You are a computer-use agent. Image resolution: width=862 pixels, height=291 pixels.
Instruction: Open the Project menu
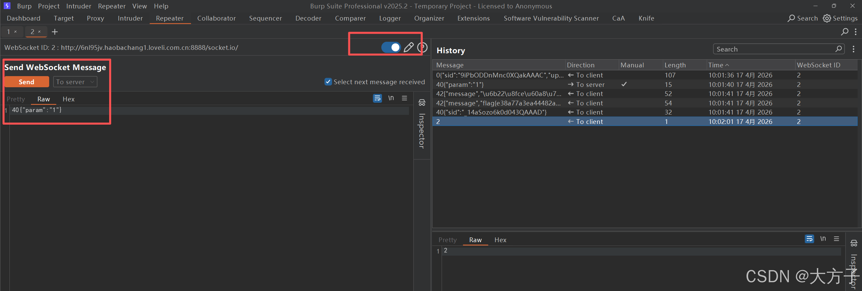pyautogui.click(x=49, y=6)
